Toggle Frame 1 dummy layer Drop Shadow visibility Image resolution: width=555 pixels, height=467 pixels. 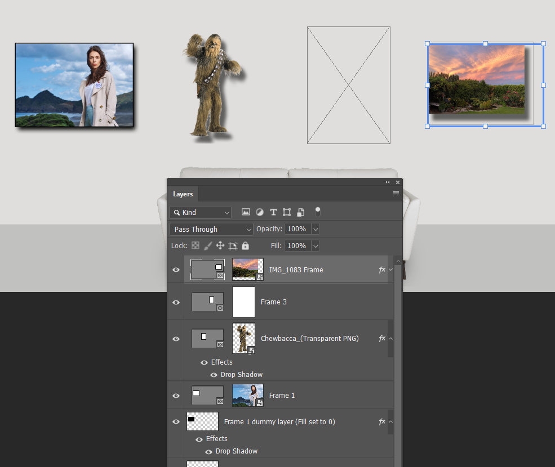[x=209, y=451]
